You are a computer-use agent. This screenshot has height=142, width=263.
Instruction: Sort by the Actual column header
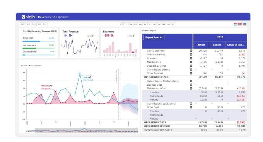tap(201, 45)
